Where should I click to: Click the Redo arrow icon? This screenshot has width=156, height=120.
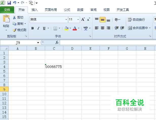point(23,3)
